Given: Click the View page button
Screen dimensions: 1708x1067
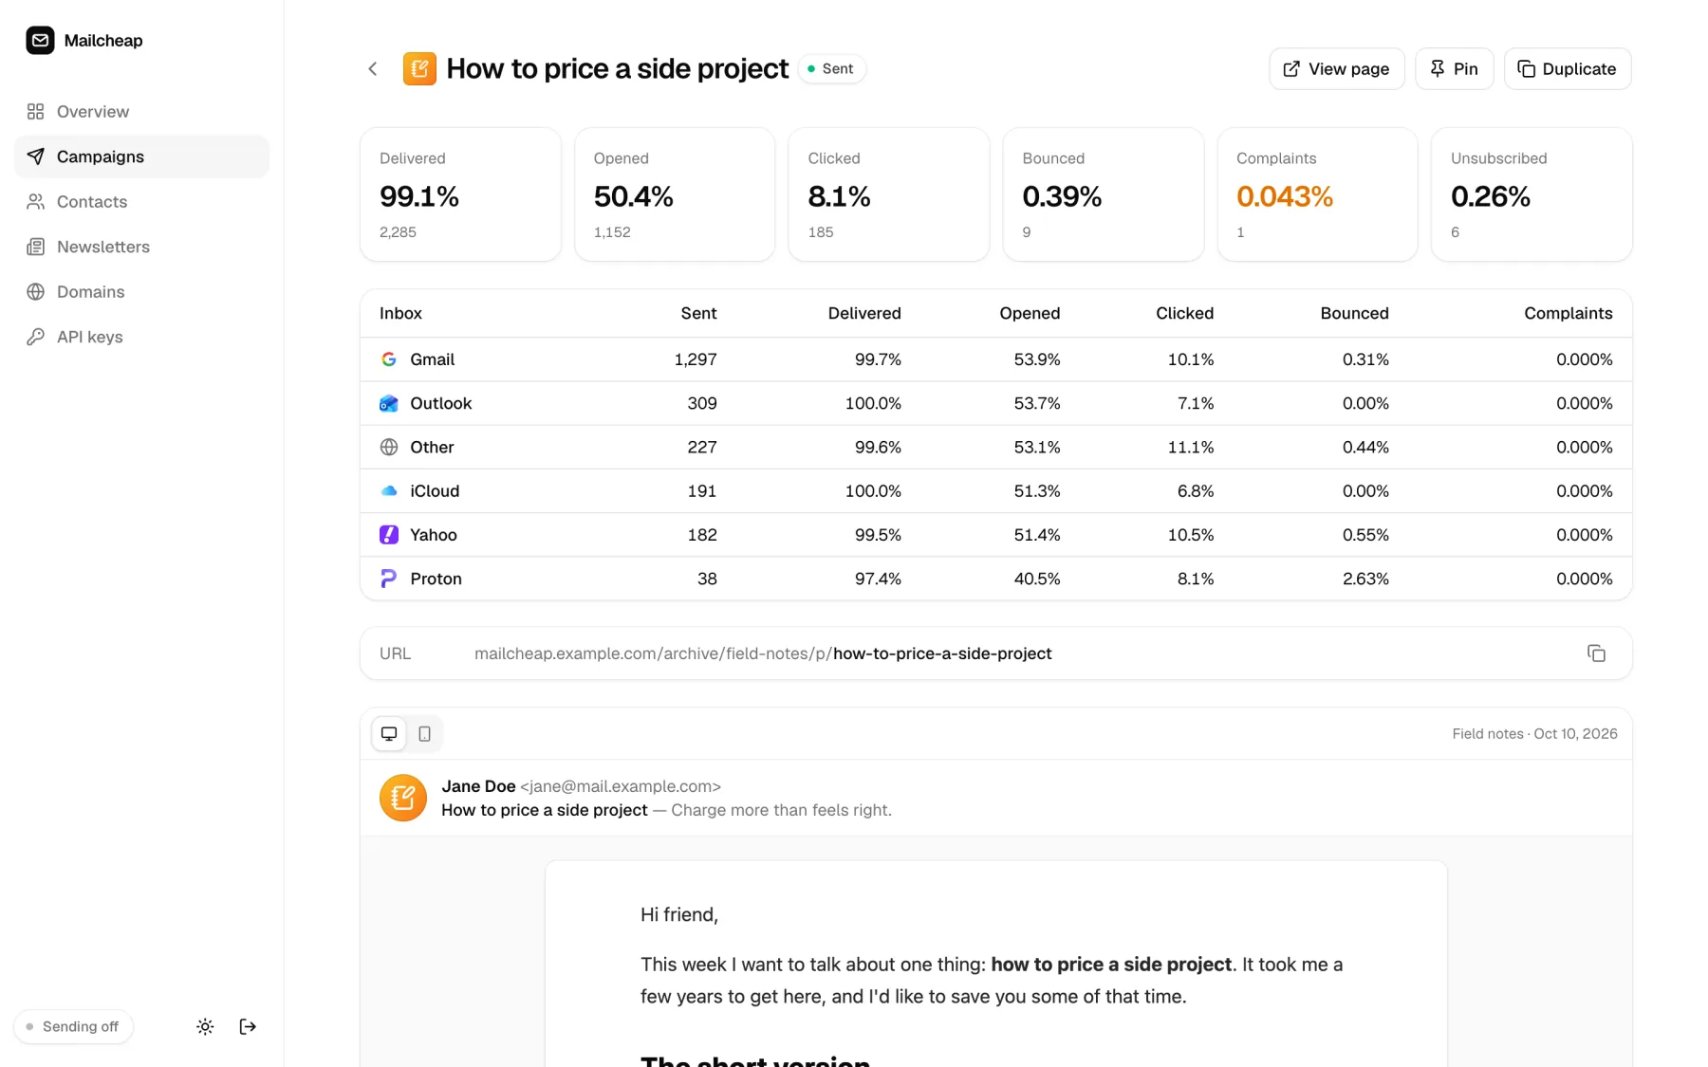Looking at the screenshot, I should [x=1336, y=69].
